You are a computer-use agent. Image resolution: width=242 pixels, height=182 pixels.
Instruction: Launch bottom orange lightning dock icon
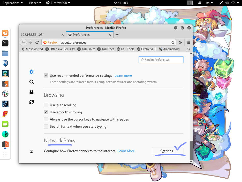(5, 144)
